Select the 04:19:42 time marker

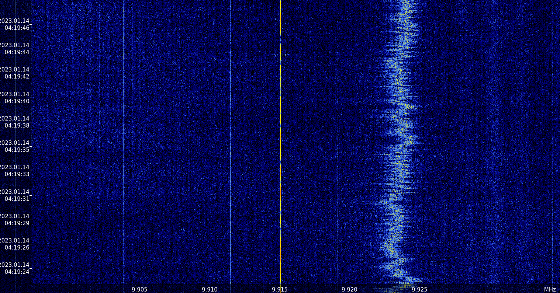[x=17, y=76]
